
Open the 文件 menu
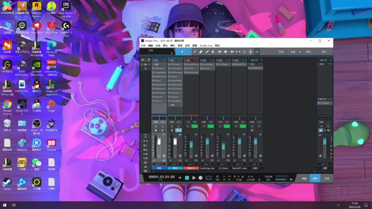143,46
